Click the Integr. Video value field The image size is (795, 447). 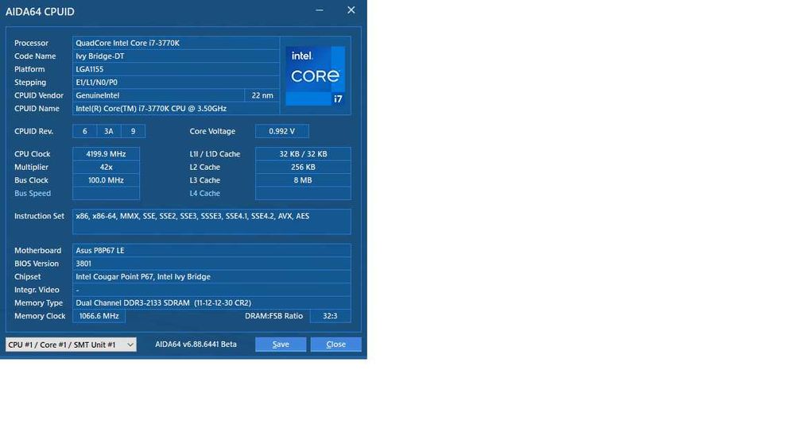(211, 290)
